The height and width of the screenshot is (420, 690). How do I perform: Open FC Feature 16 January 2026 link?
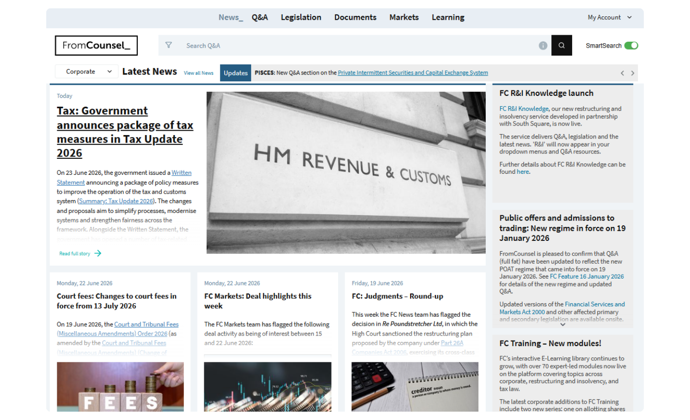coord(587,277)
